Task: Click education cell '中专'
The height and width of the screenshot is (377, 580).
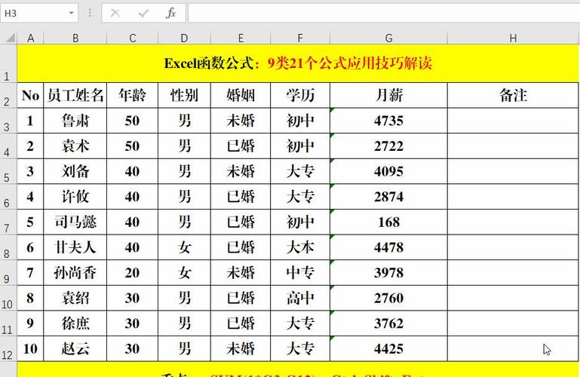Action: click(x=300, y=273)
